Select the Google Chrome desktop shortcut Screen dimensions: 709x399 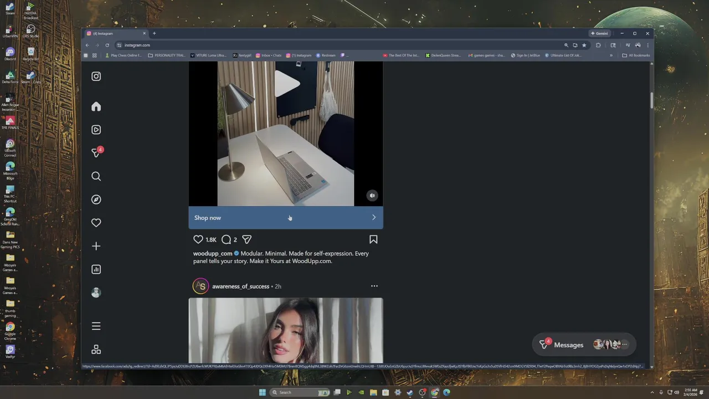pyautogui.click(x=10, y=331)
